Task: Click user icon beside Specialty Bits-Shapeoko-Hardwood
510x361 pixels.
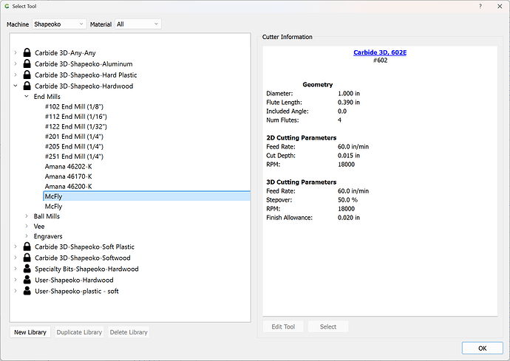Action: 27,269
